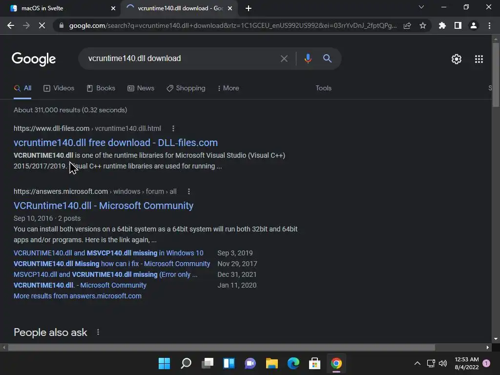Click the horizontal scrollbar thumb
Image resolution: width=500 pixels, height=375 pixels.
point(222,347)
